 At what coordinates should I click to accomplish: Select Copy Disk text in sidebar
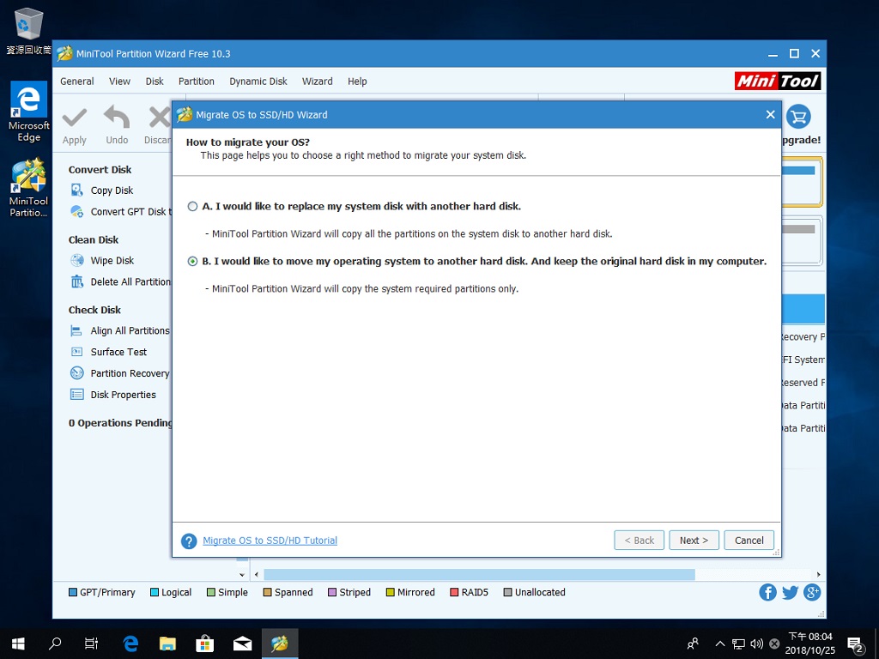(112, 190)
